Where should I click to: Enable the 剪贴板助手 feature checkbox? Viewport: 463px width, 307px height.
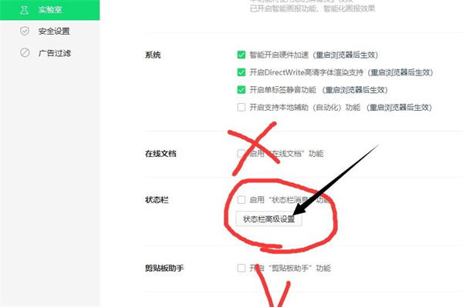pyautogui.click(x=242, y=269)
